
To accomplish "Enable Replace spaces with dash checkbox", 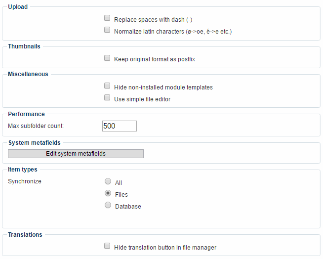I will 107,18.
